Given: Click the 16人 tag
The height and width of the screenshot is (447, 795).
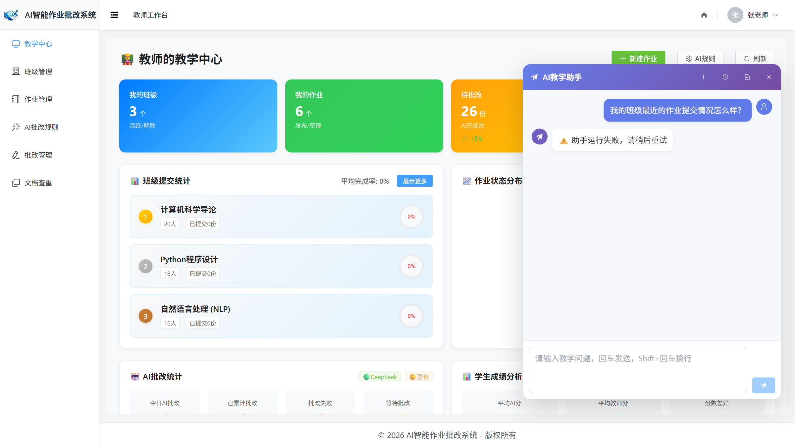Looking at the screenshot, I should [170, 323].
